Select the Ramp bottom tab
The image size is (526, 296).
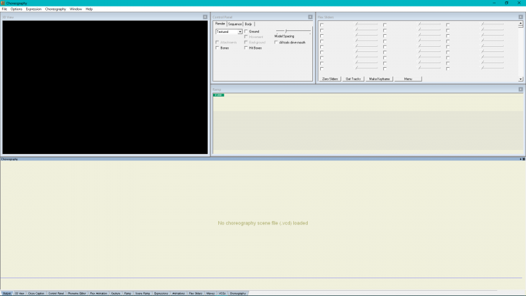[128, 293]
